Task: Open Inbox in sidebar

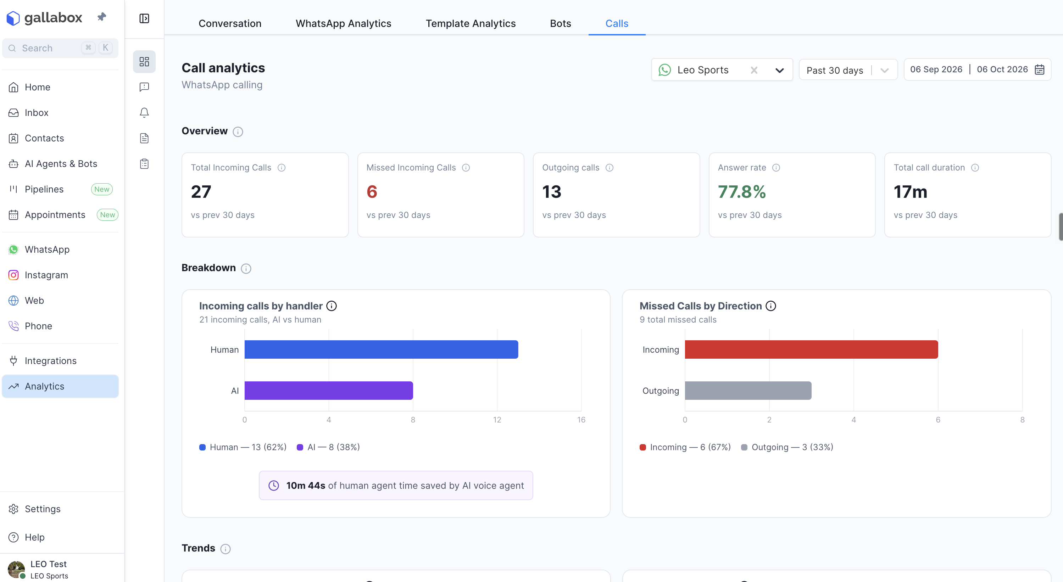Action: point(60,113)
